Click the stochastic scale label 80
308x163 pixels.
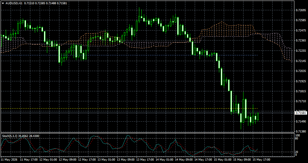297,138
